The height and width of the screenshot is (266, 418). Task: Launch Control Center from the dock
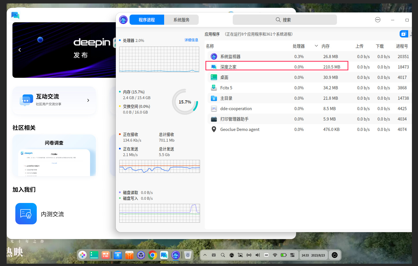tap(141, 255)
